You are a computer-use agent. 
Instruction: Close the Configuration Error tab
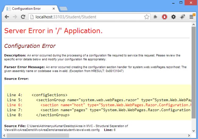click(x=54, y=9)
